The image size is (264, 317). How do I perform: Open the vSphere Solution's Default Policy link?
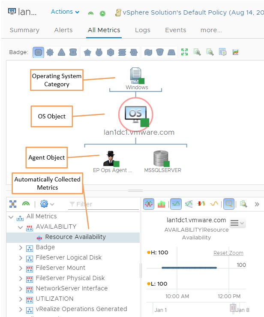193,12
